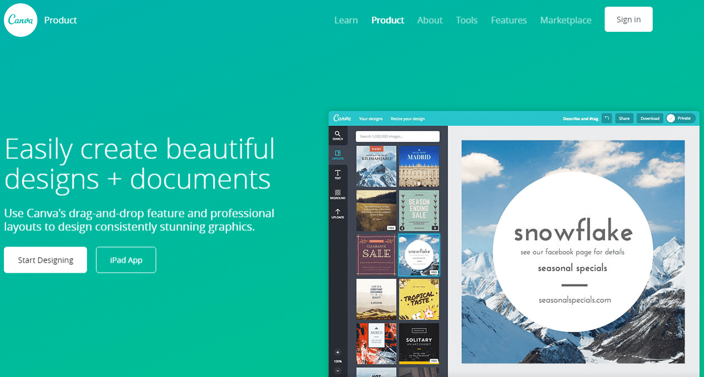
Task: Toggle the design from Private to public
Action: point(680,118)
